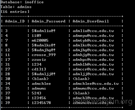Click Admin_ID value 27
135x110 pixels.
[8, 69]
